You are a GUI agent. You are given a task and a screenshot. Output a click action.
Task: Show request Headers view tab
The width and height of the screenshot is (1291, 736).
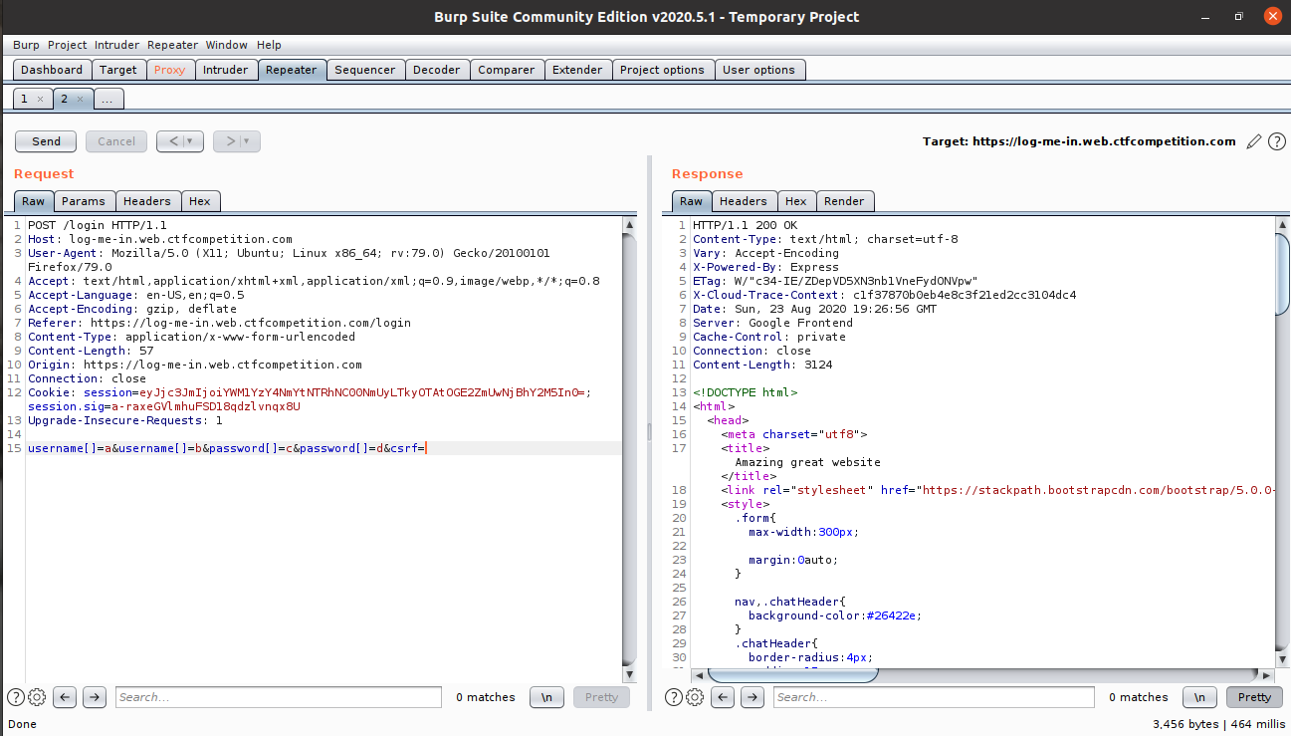(x=147, y=201)
